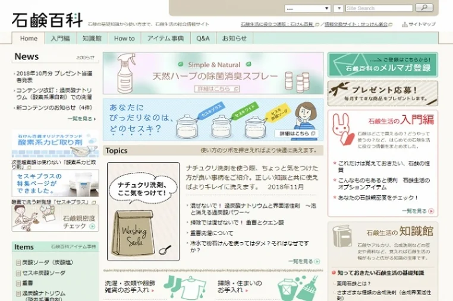The width and height of the screenshot is (453, 301).
Task: Click the laundry shirt and socks illustration
Action: point(185,287)
